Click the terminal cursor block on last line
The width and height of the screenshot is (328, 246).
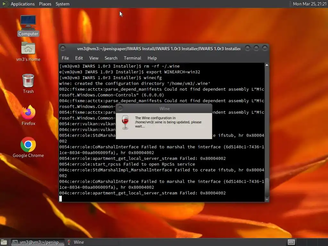tap(61, 199)
